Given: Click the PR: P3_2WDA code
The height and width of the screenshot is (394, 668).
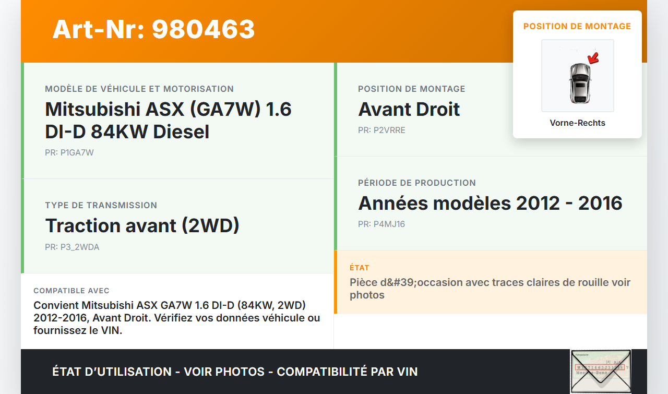Looking at the screenshot, I should (72, 247).
